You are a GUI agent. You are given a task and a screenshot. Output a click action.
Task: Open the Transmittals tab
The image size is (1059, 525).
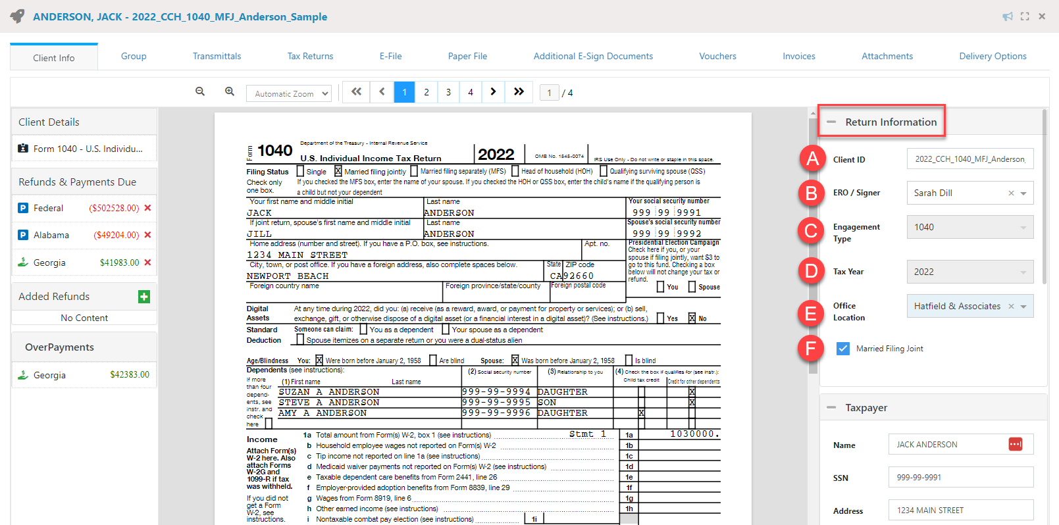click(217, 56)
